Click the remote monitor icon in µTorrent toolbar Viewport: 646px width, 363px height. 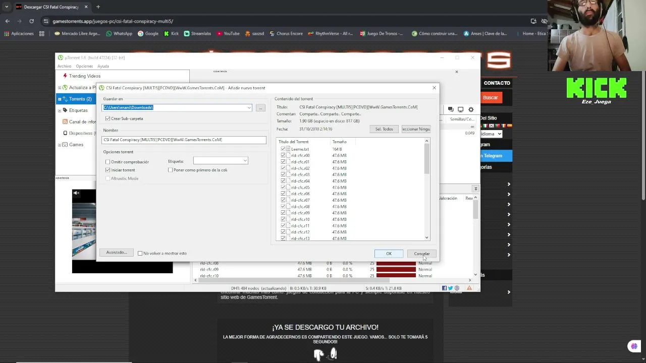click(x=461, y=109)
